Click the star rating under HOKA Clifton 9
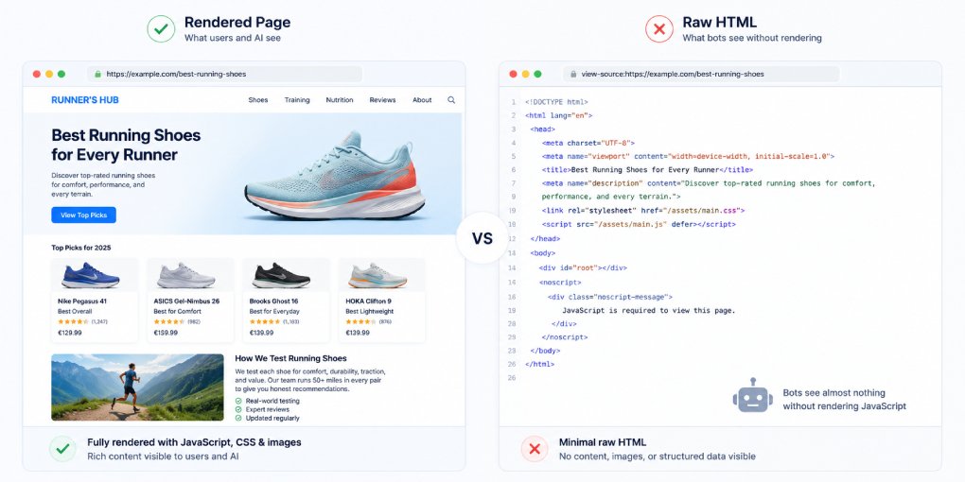This screenshot has width=965, height=482. click(x=360, y=321)
